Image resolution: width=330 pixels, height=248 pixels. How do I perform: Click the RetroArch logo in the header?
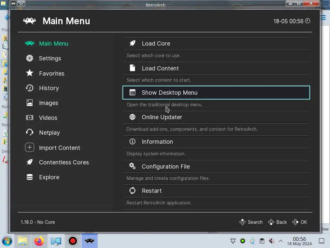pos(29,21)
